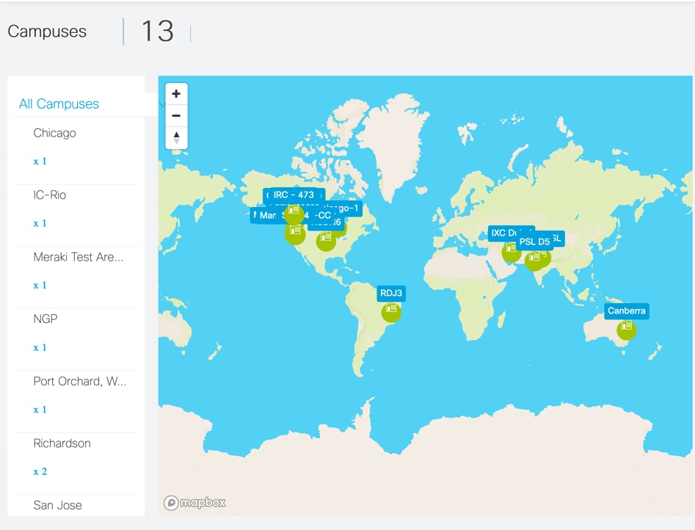Click the green building marker in western US

tap(294, 233)
